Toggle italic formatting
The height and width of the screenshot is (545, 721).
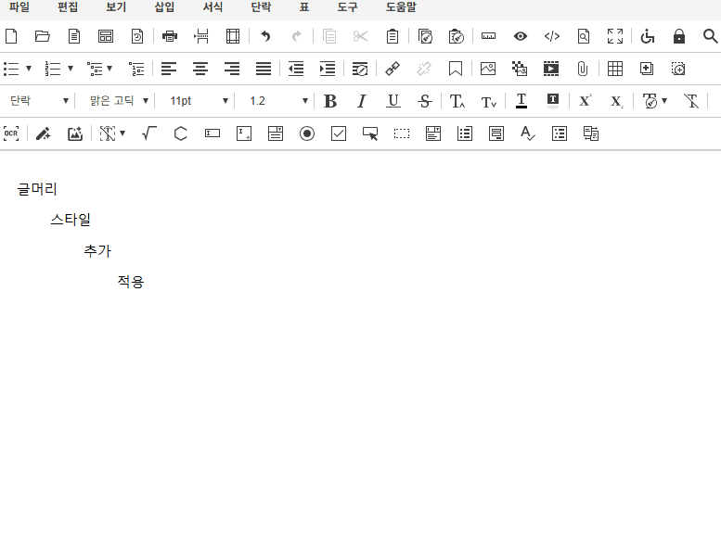pyautogui.click(x=362, y=101)
